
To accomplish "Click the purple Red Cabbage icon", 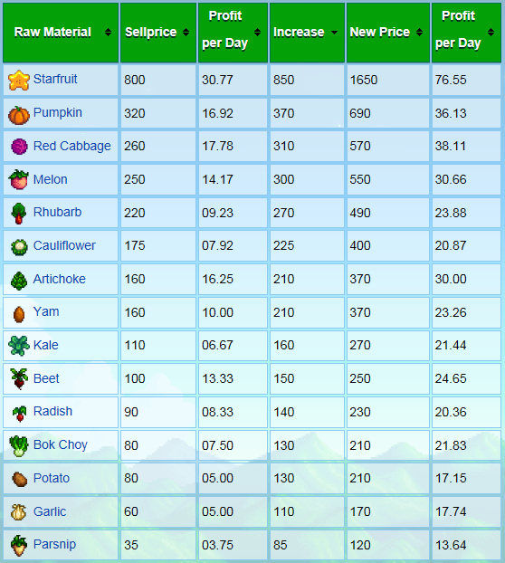I will point(19,147).
